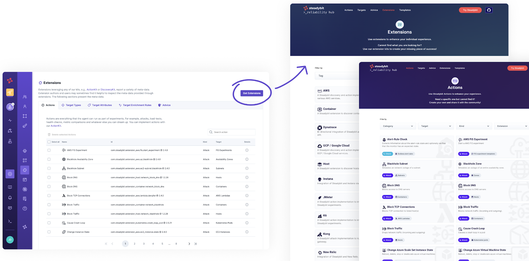The width and height of the screenshot is (529, 261).
Task: Open the yellow telescope Explore icon
Action: 10,92
